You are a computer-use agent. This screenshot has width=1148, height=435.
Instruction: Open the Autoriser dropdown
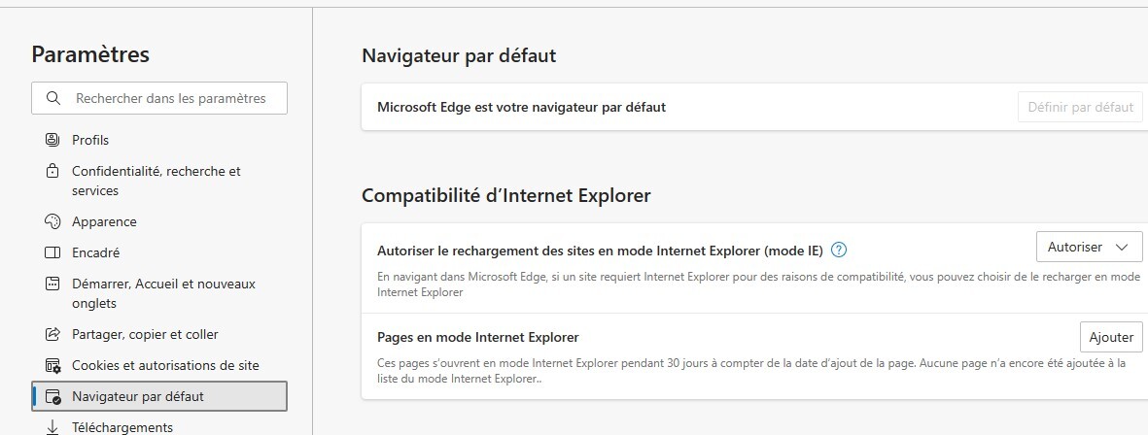pos(1089,248)
